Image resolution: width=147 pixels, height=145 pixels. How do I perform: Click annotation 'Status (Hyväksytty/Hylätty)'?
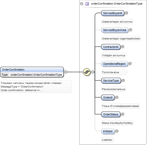click(117, 123)
